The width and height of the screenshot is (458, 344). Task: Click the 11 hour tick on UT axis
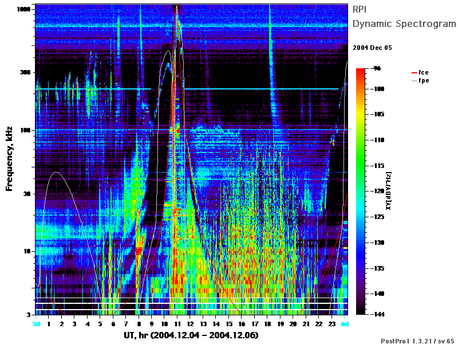pos(177,324)
